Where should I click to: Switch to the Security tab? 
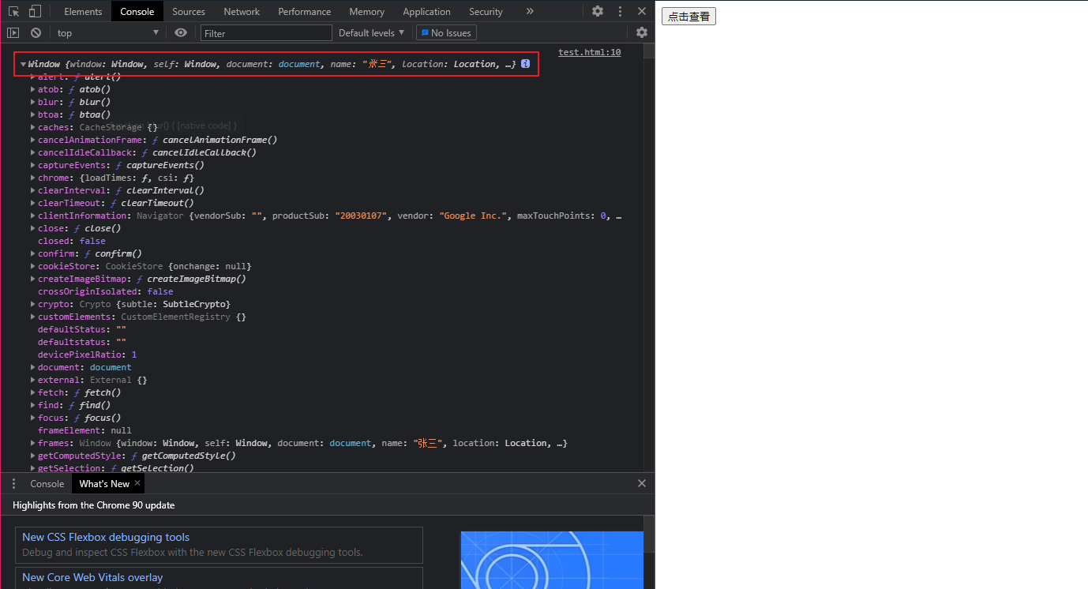[486, 11]
